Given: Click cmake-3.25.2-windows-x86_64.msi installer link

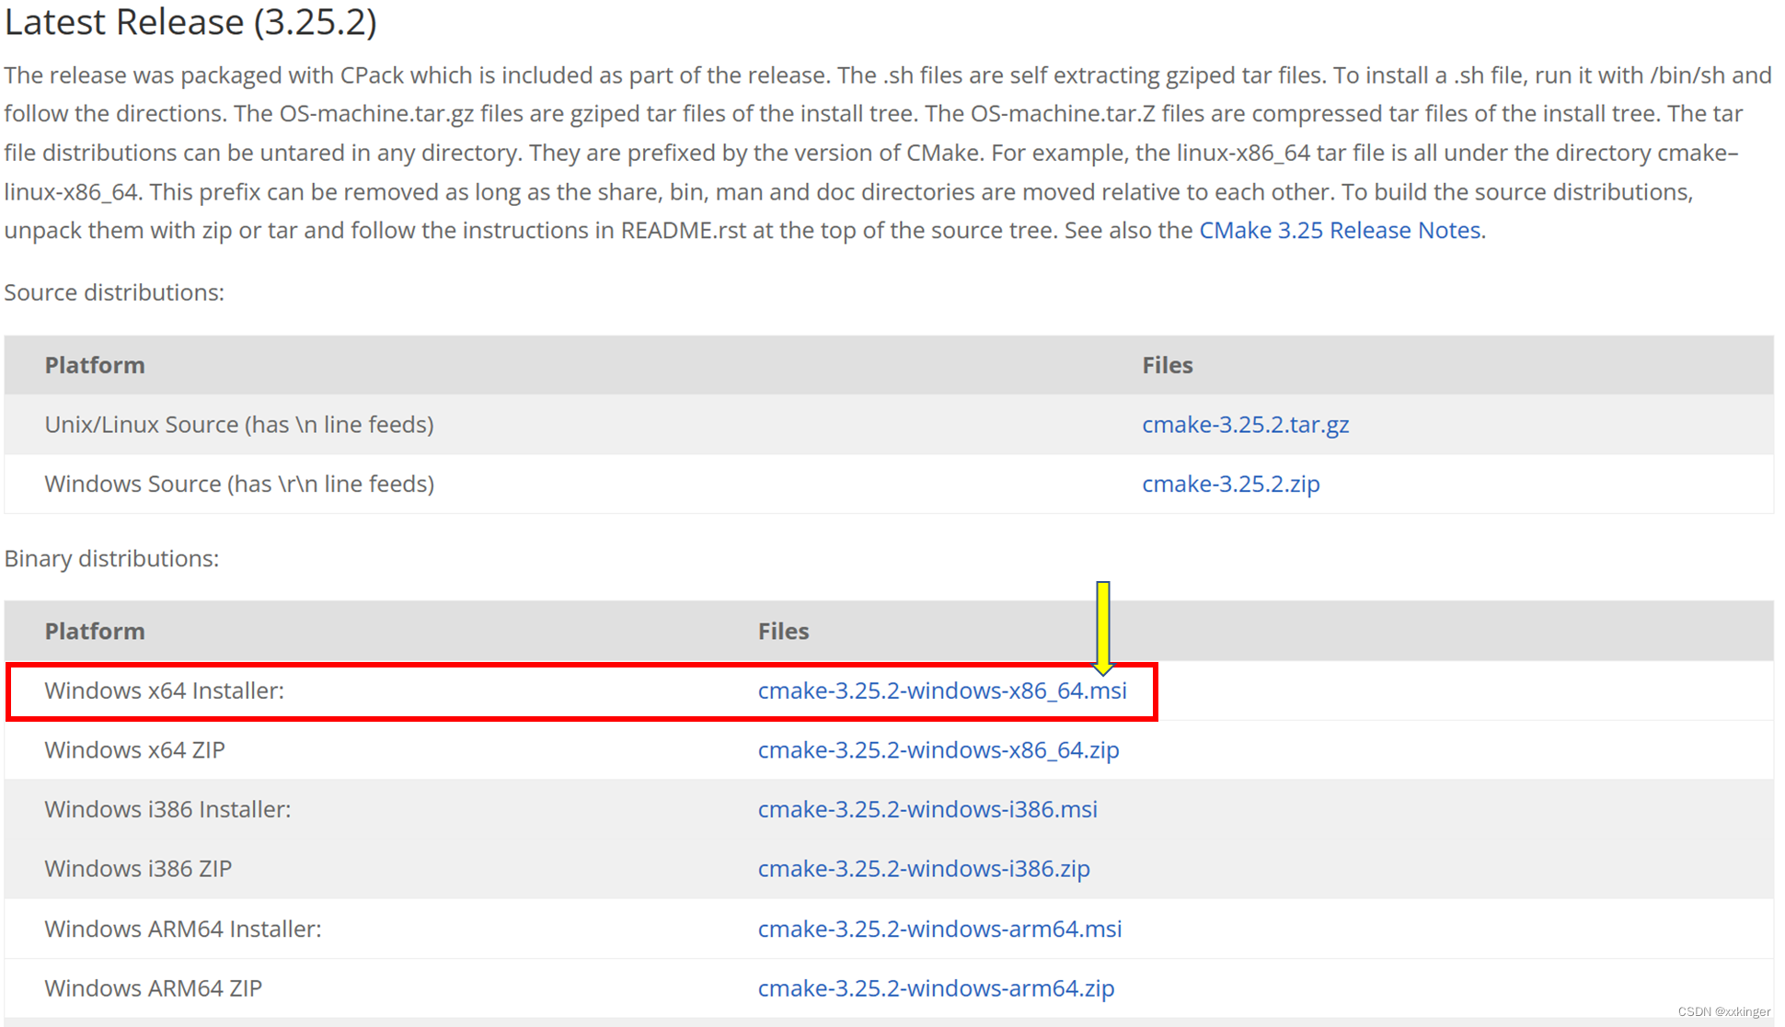Looking at the screenshot, I should [941, 690].
